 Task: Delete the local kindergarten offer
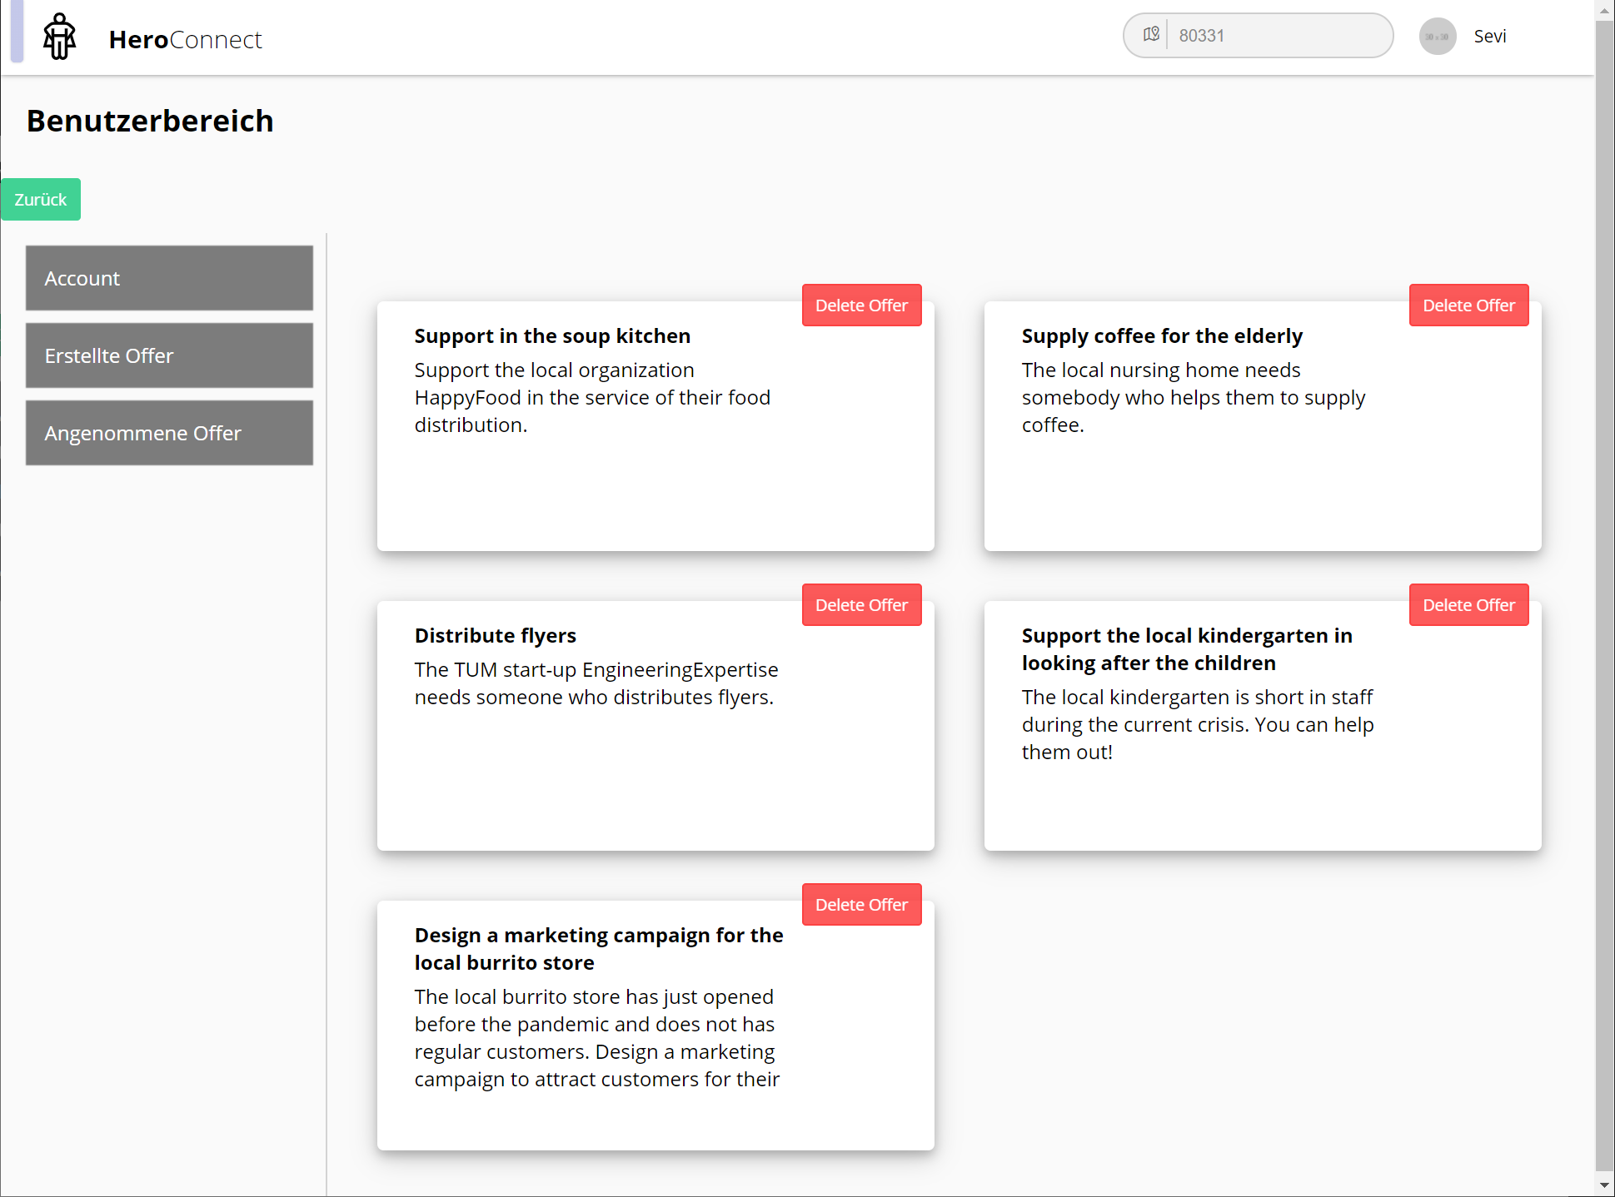click(1468, 605)
